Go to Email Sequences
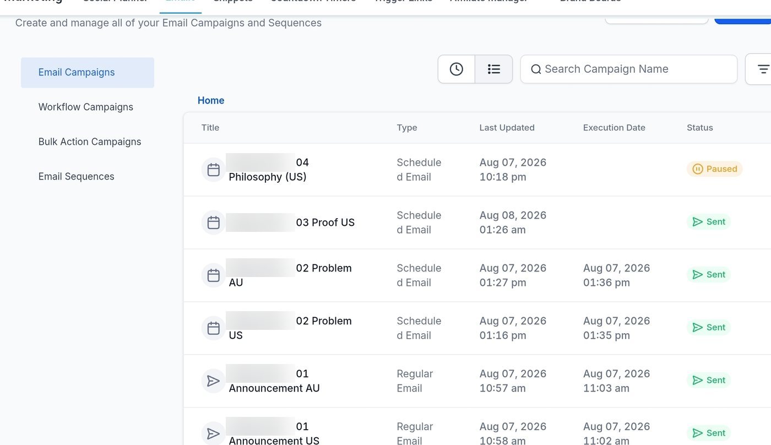The width and height of the screenshot is (771, 445). pos(77,176)
